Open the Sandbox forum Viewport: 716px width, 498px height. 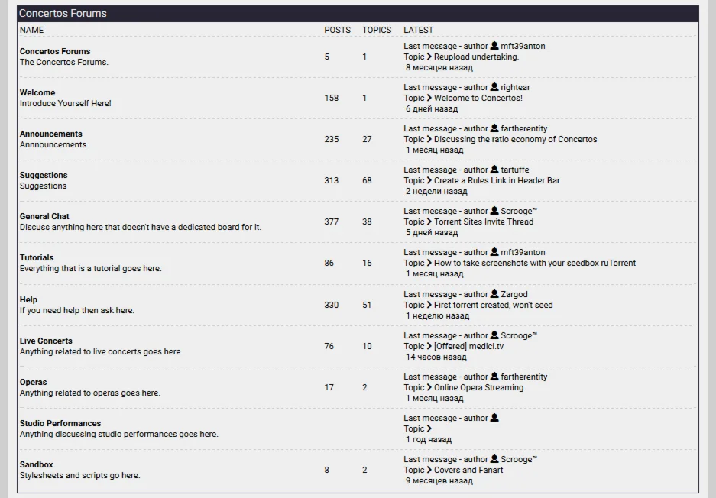36,464
